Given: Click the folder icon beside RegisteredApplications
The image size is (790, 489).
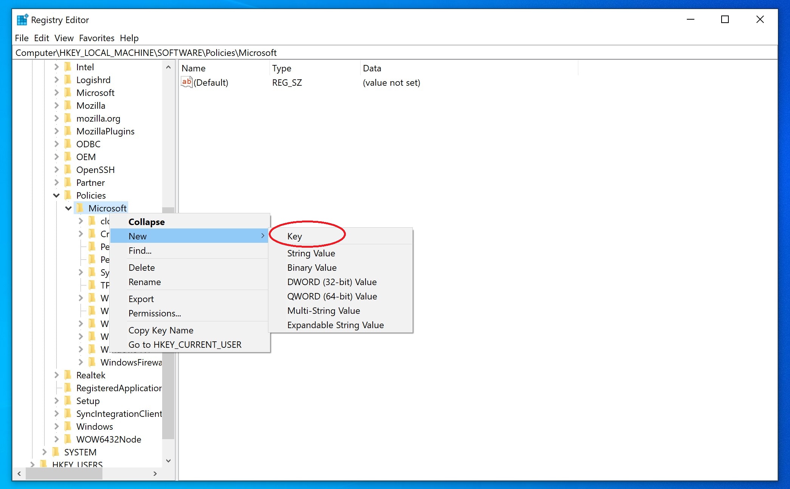Looking at the screenshot, I should [x=68, y=388].
